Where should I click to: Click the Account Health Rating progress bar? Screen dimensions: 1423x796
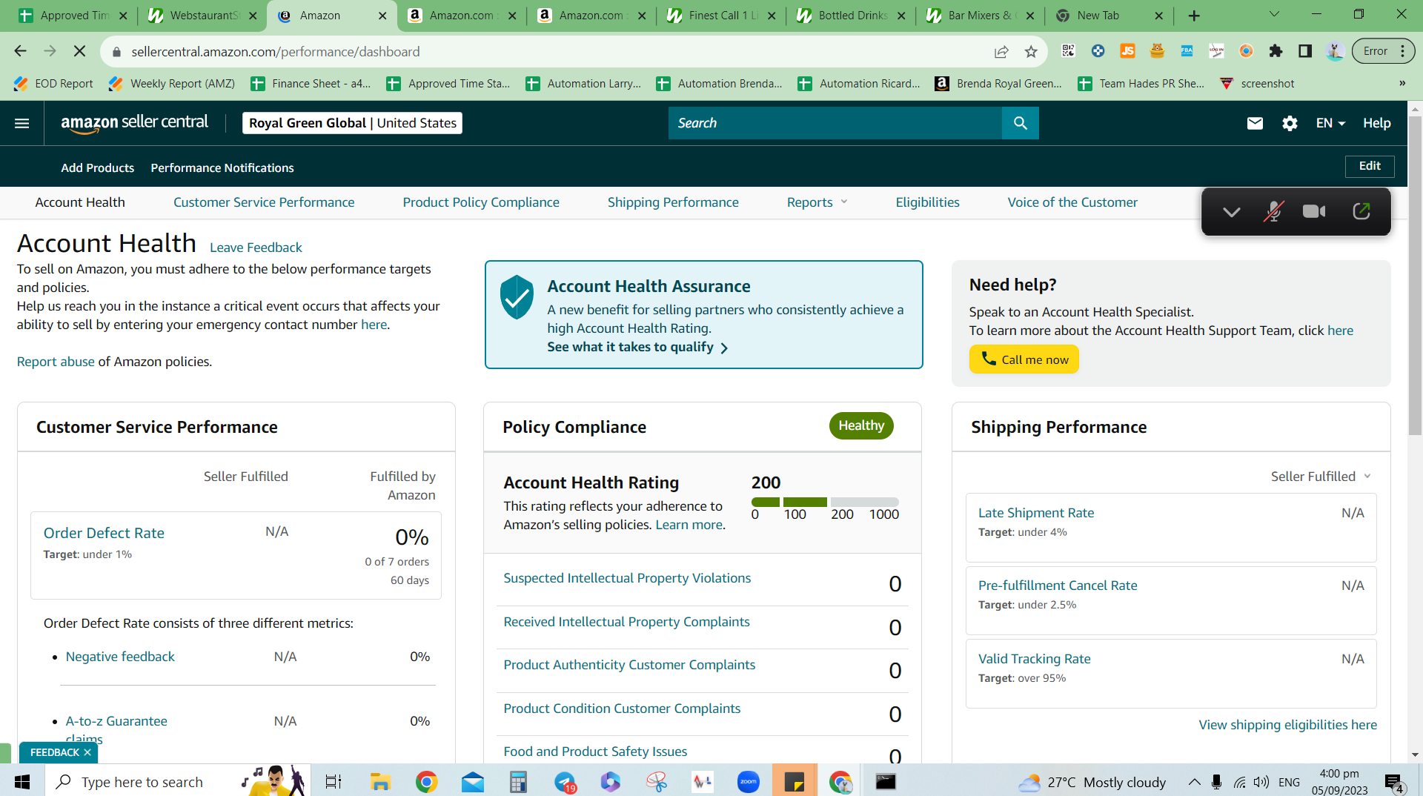(x=825, y=502)
